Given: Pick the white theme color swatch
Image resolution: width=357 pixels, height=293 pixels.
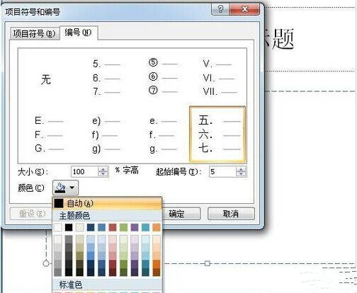Looking at the screenshot, I should tap(58, 227).
